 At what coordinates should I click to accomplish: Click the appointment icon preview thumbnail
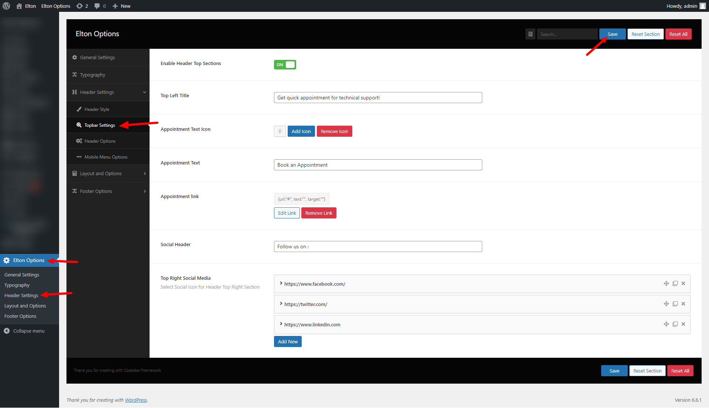(280, 131)
